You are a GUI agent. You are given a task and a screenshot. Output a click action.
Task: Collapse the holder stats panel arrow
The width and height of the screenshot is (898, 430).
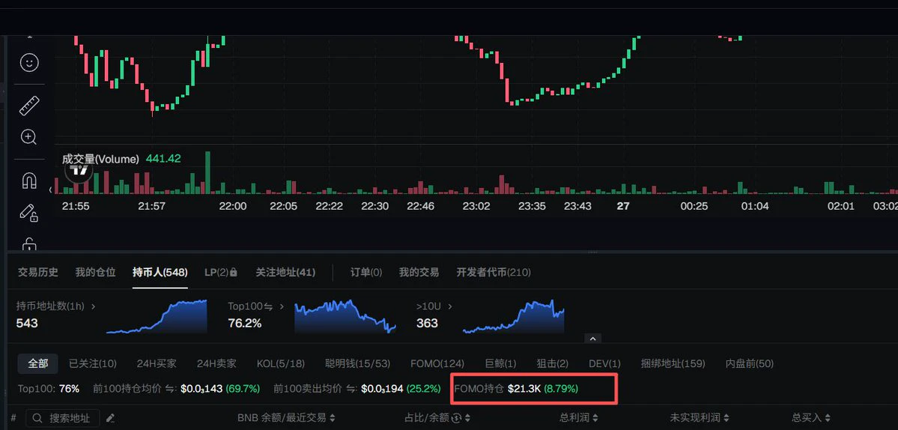[x=592, y=339]
